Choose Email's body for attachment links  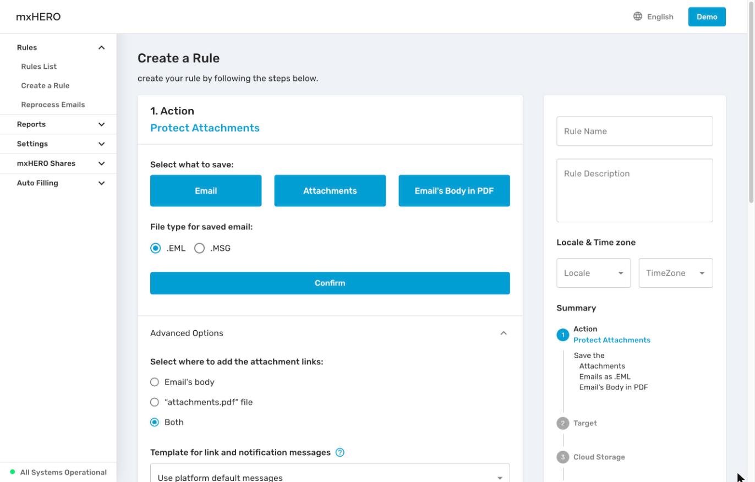pos(155,382)
